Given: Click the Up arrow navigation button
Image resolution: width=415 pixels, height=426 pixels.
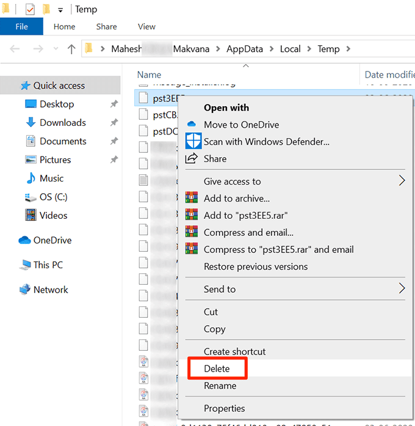Looking at the screenshot, I should coord(71,49).
